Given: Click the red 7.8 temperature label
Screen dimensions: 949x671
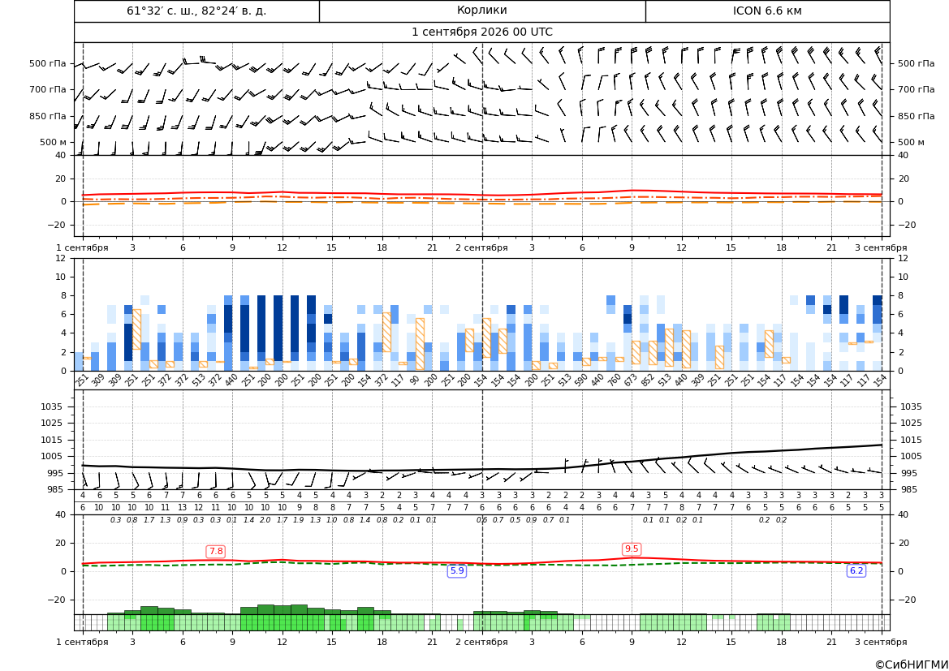Looking at the screenshot, I should [215, 551].
